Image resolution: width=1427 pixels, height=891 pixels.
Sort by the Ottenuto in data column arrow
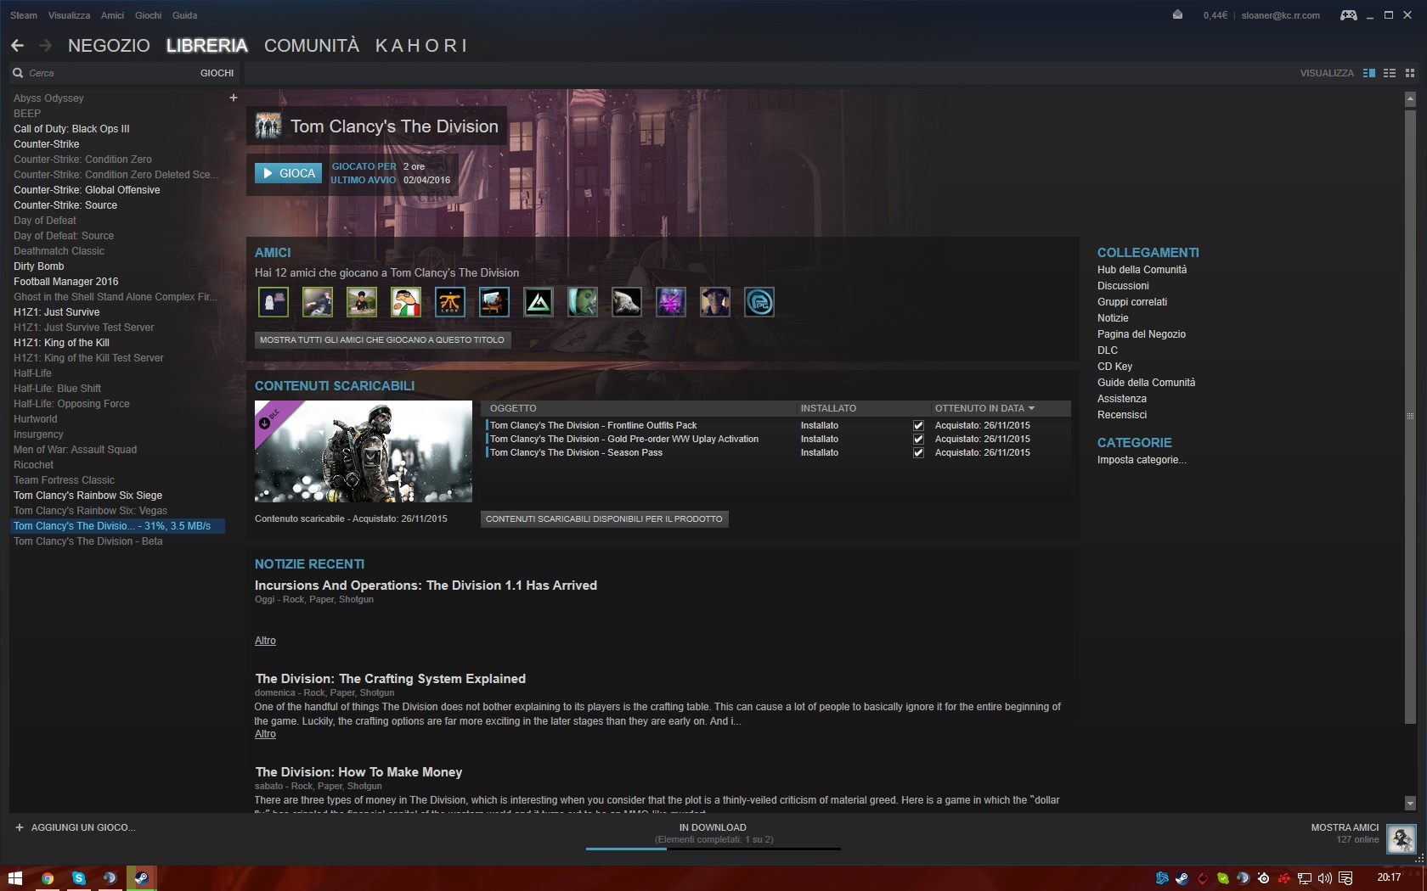coord(1031,408)
